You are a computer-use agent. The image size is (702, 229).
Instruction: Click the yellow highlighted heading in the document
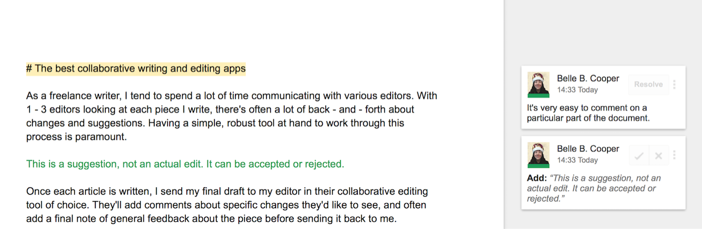pos(136,69)
